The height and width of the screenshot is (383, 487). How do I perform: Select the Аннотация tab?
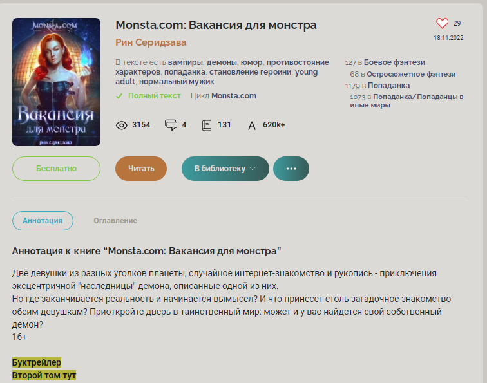pyautogui.click(x=43, y=221)
